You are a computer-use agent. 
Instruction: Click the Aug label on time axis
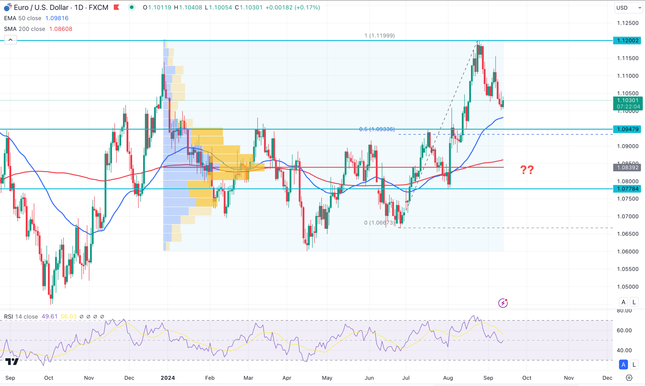(448, 378)
